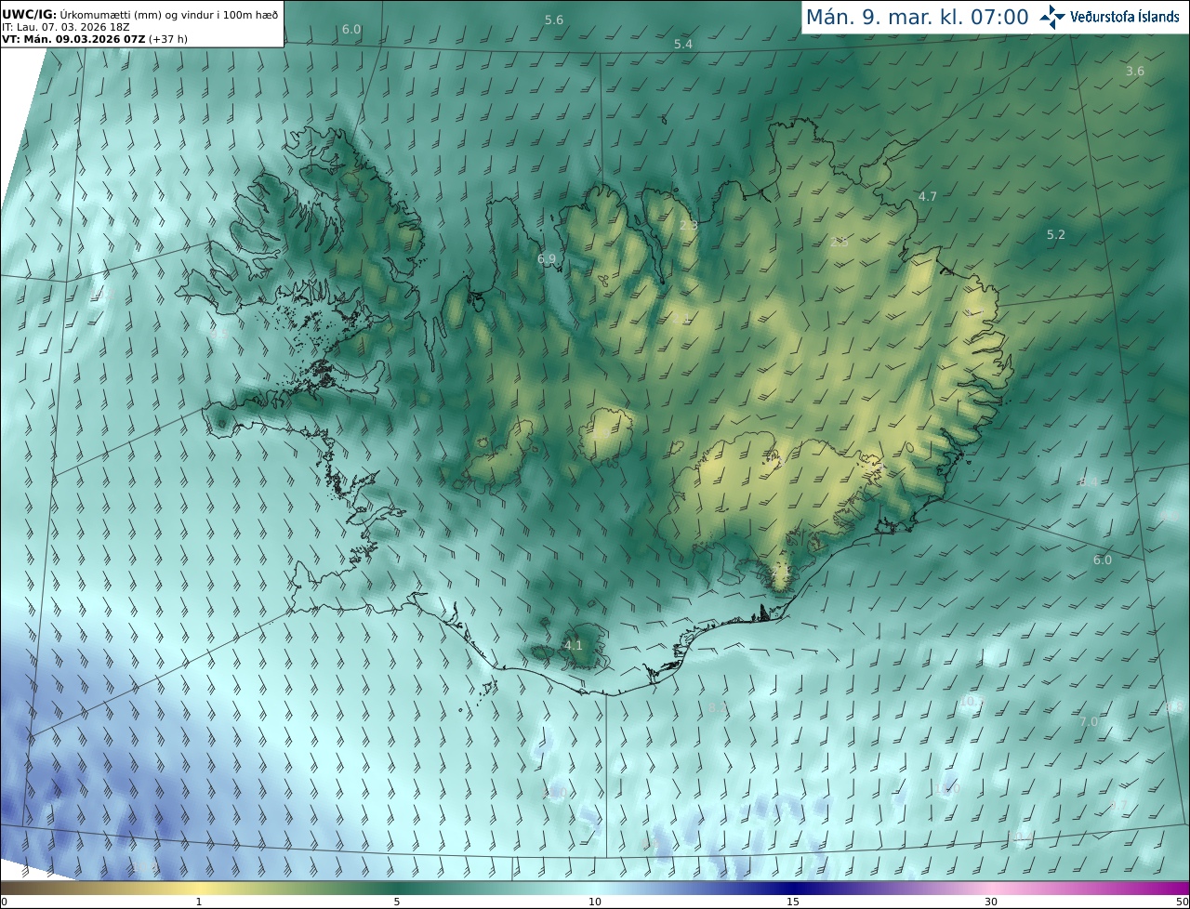
Task: Click the Veðurstofa Íslands logo icon
Action: coord(1053,17)
